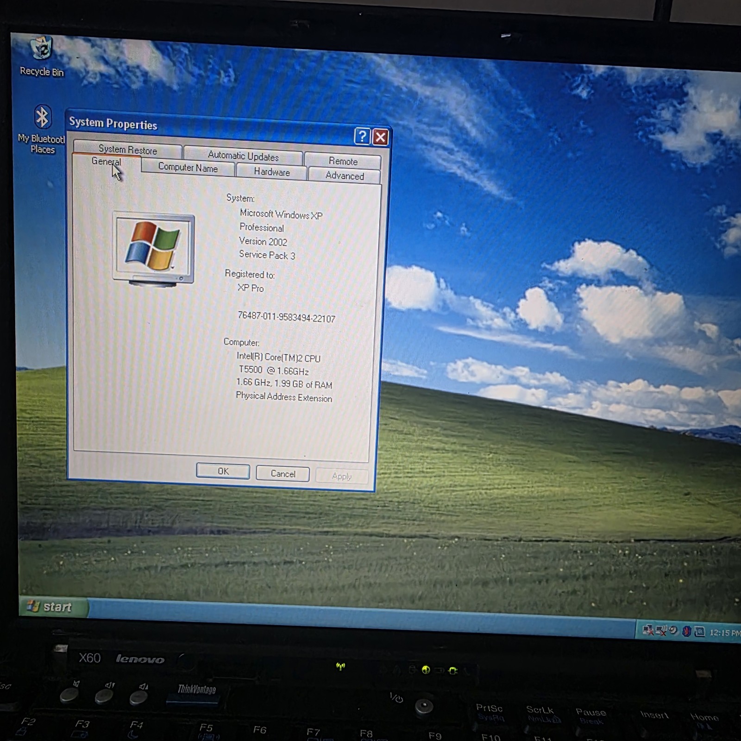Open the Recycle Bin desktop icon
The height and width of the screenshot is (741, 741).
(x=42, y=56)
